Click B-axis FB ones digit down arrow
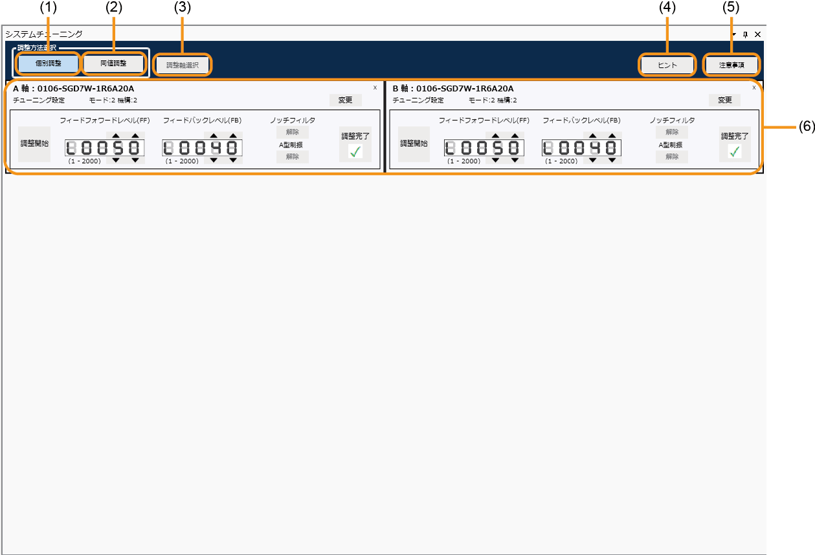815x555 pixels. (612, 160)
